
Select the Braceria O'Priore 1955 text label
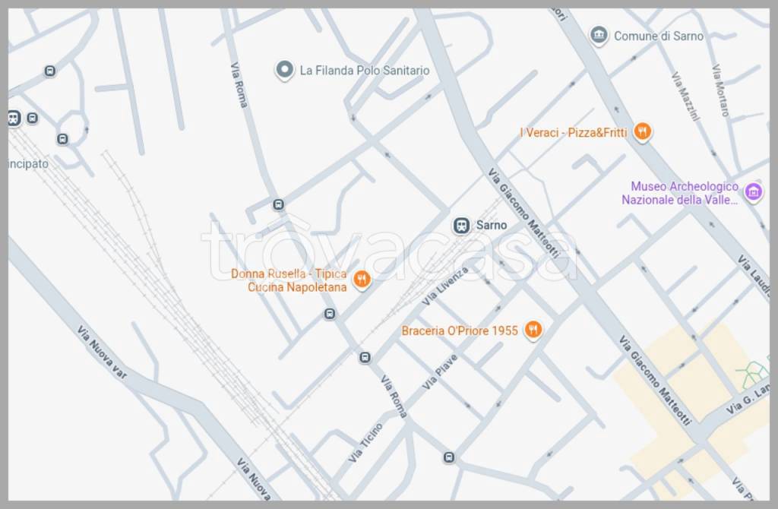point(460,330)
